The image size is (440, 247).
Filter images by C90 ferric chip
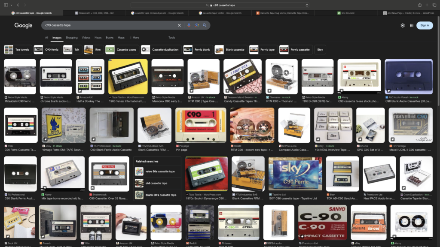click(47, 50)
